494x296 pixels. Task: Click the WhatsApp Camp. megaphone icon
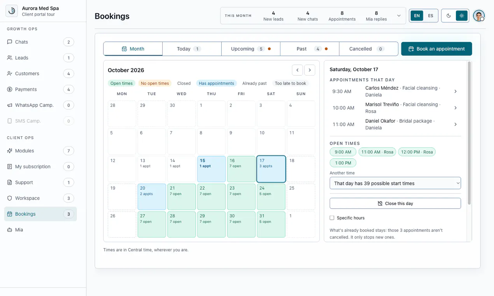tap(10, 105)
